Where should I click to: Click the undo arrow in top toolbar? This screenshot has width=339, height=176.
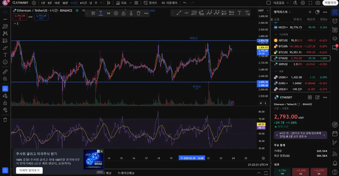point(185,3)
